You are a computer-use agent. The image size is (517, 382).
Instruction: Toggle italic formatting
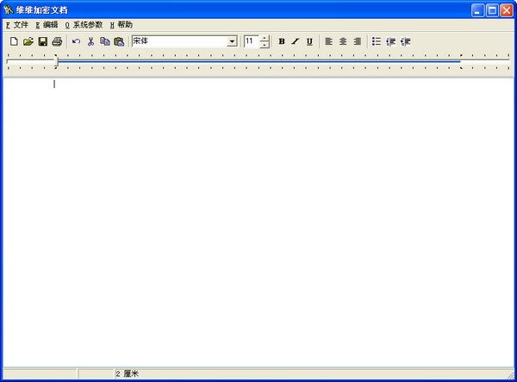[x=296, y=41]
